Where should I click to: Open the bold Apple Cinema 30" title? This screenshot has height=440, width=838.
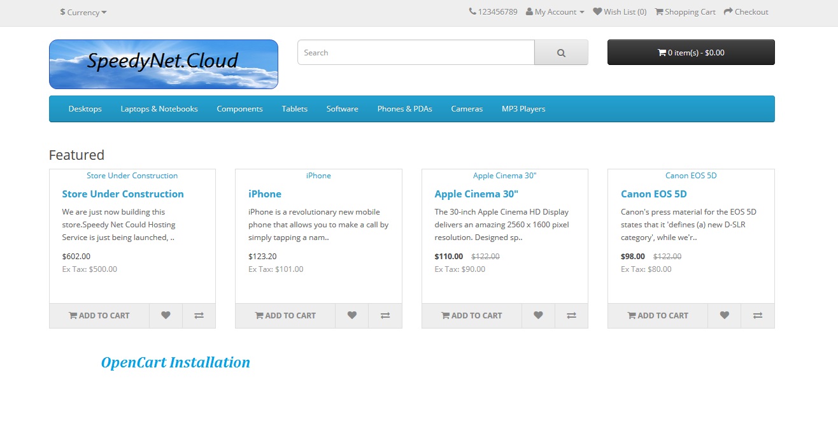pos(476,194)
